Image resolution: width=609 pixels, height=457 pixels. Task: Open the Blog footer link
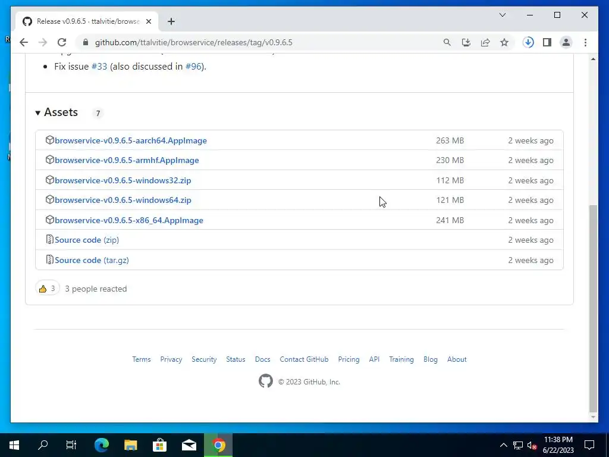[431, 359]
